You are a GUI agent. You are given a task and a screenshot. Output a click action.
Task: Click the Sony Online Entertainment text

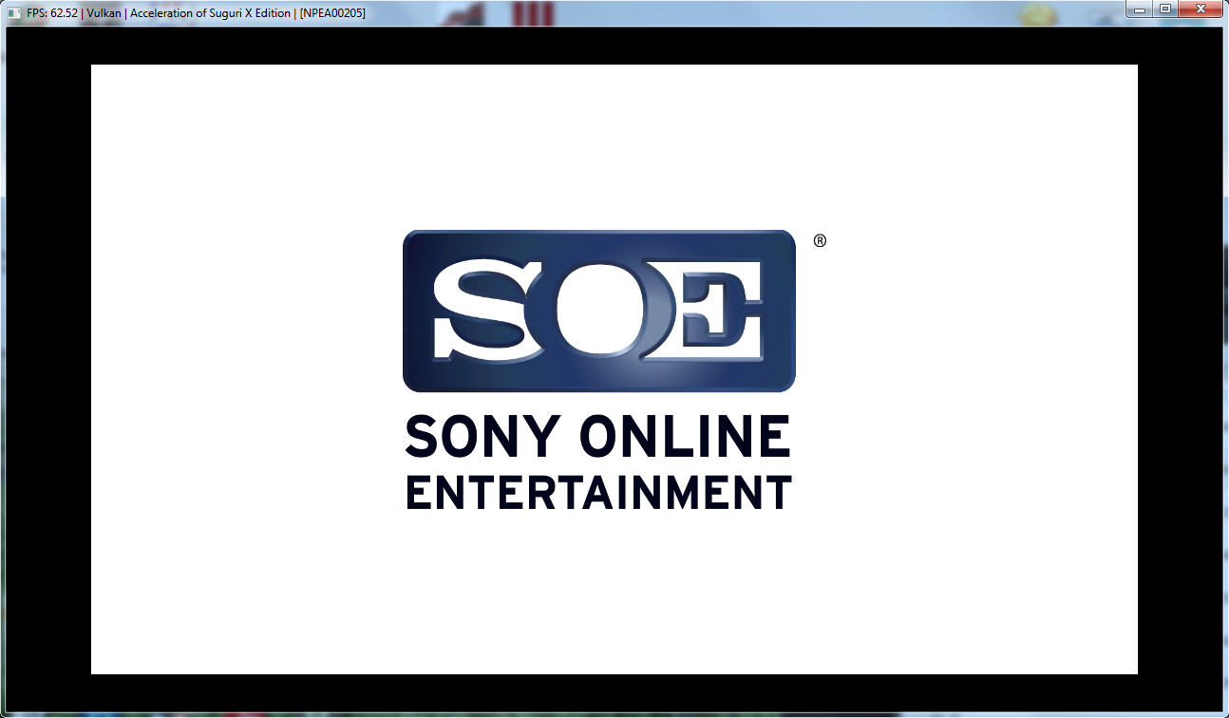[598, 463]
